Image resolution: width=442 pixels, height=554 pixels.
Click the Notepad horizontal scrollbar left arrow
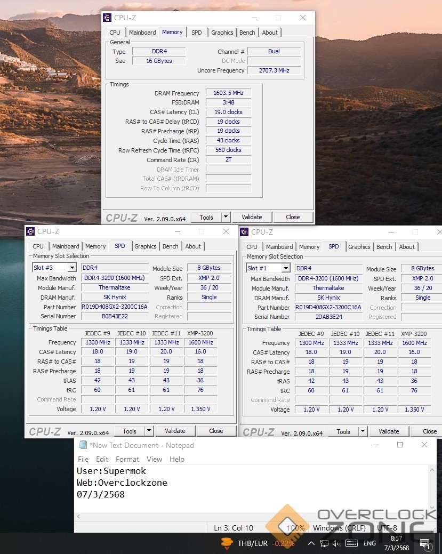(x=78, y=516)
